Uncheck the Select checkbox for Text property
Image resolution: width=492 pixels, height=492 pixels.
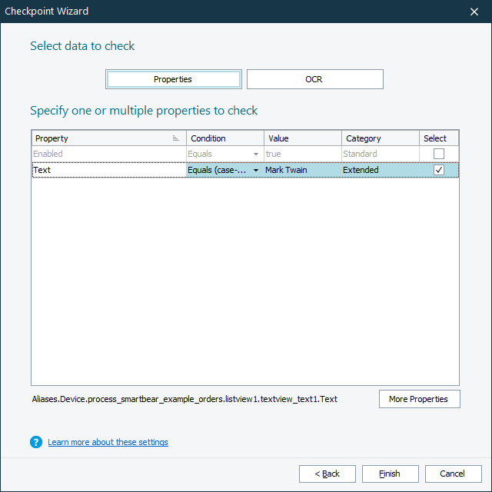point(439,170)
